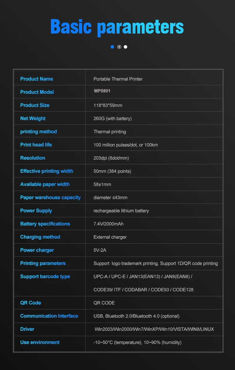Click the Product Size label
This screenshot has width=235, height=370.
(x=35, y=105)
